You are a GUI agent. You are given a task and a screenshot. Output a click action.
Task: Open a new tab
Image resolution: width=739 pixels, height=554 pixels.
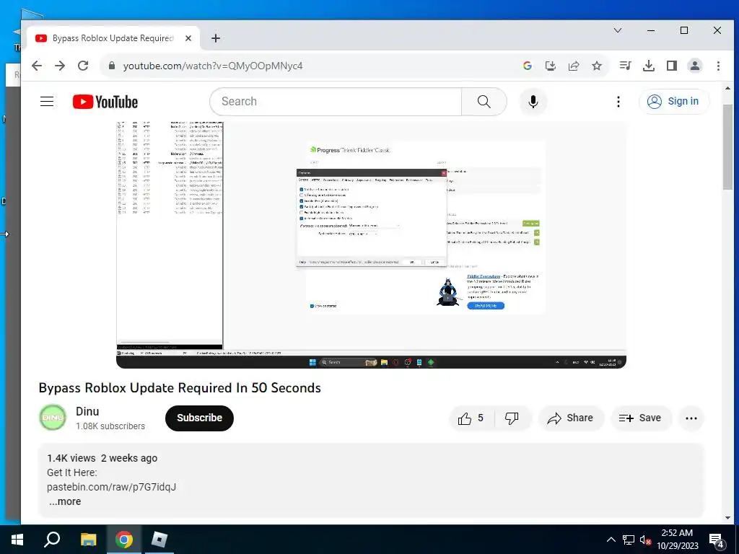click(215, 38)
